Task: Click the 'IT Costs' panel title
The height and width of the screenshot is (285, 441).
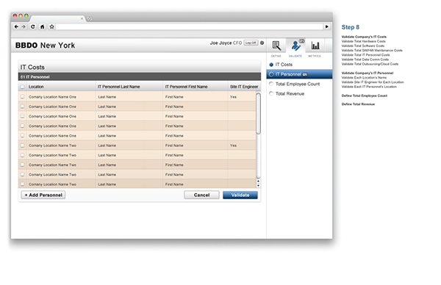Action: [32, 67]
